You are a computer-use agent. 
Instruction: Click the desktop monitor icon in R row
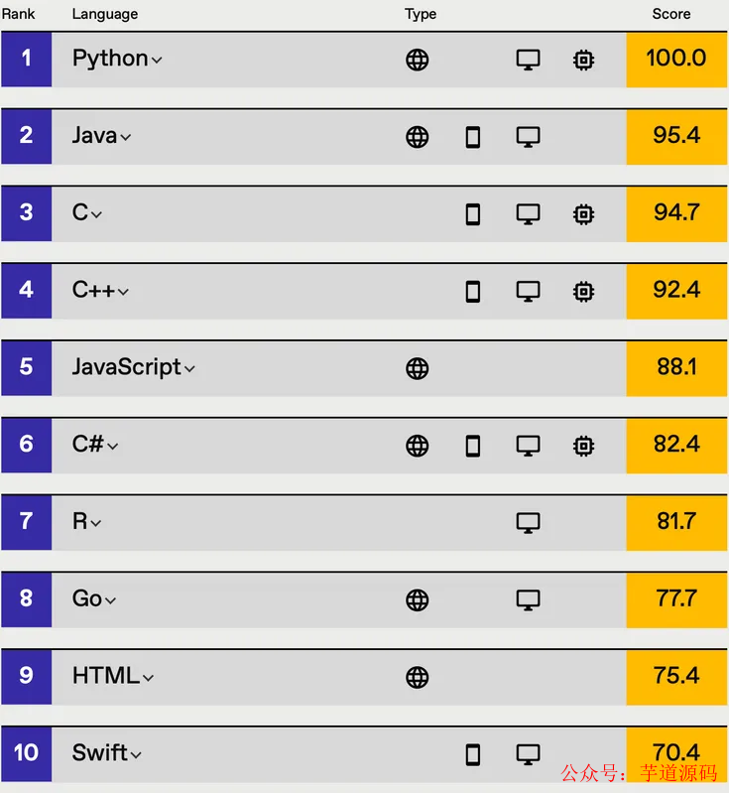[529, 522]
